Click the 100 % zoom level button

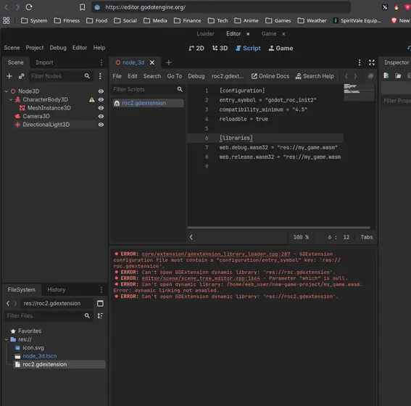[x=301, y=237]
